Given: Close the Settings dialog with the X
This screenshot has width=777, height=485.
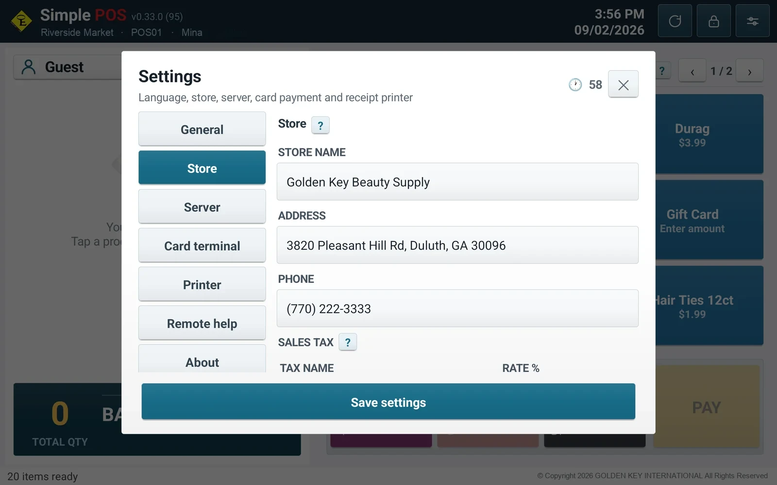Looking at the screenshot, I should (623, 84).
